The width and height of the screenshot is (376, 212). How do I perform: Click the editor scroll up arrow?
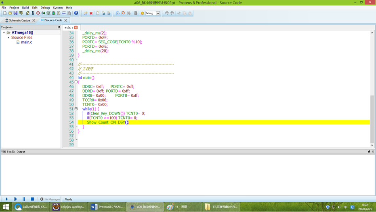click(x=372, y=33)
